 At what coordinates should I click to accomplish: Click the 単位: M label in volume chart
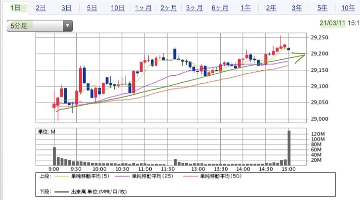(x=47, y=132)
